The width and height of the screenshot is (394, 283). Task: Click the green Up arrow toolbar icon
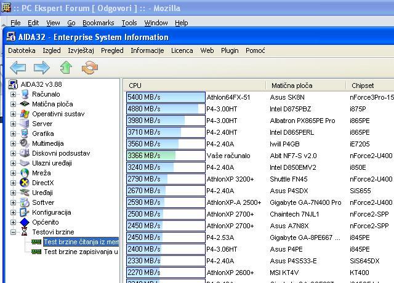[x=66, y=67]
